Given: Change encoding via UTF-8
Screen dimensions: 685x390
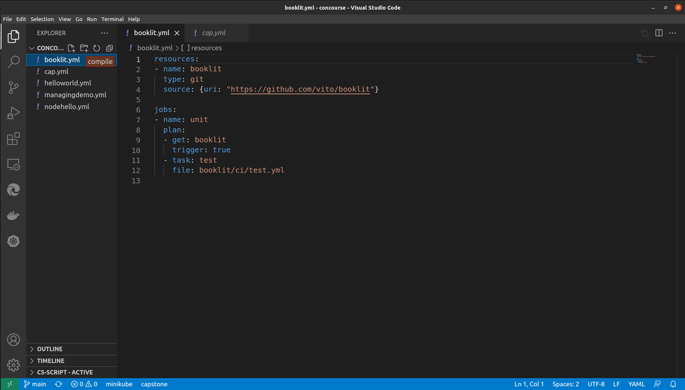Looking at the screenshot, I should 596,384.
